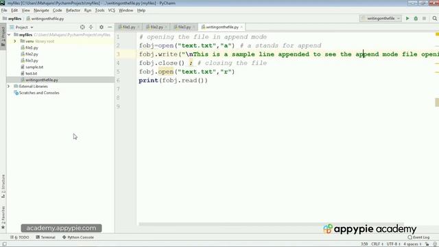This screenshot has width=439, height=247.
Task: Select file2.py in project tree
Action: [x=32, y=54]
